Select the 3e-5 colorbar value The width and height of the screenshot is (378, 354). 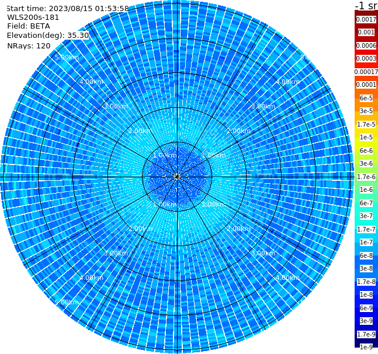click(x=366, y=111)
